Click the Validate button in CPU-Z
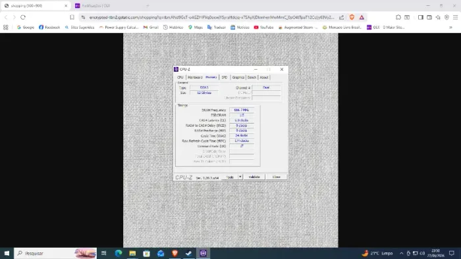 point(254,177)
